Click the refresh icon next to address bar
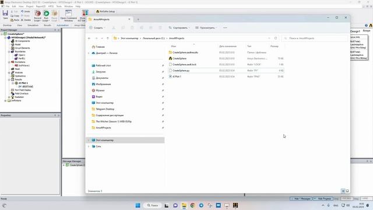Image resolution: width=373 pixels, height=210 pixels. pos(276,38)
